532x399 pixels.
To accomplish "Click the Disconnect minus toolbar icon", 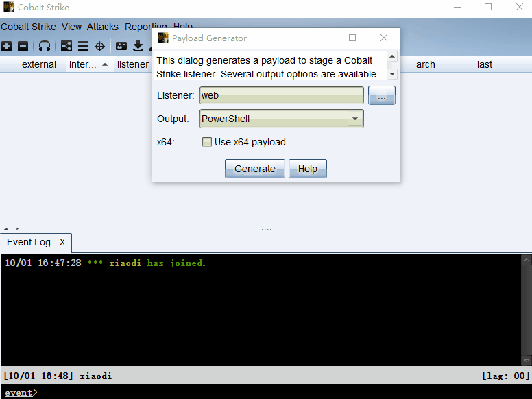I will pos(23,46).
